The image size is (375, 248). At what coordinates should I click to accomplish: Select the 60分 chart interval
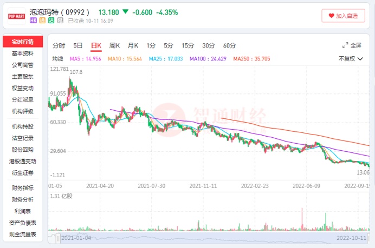(229, 45)
